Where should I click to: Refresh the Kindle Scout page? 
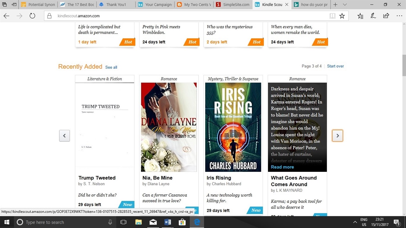coord(32,16)
